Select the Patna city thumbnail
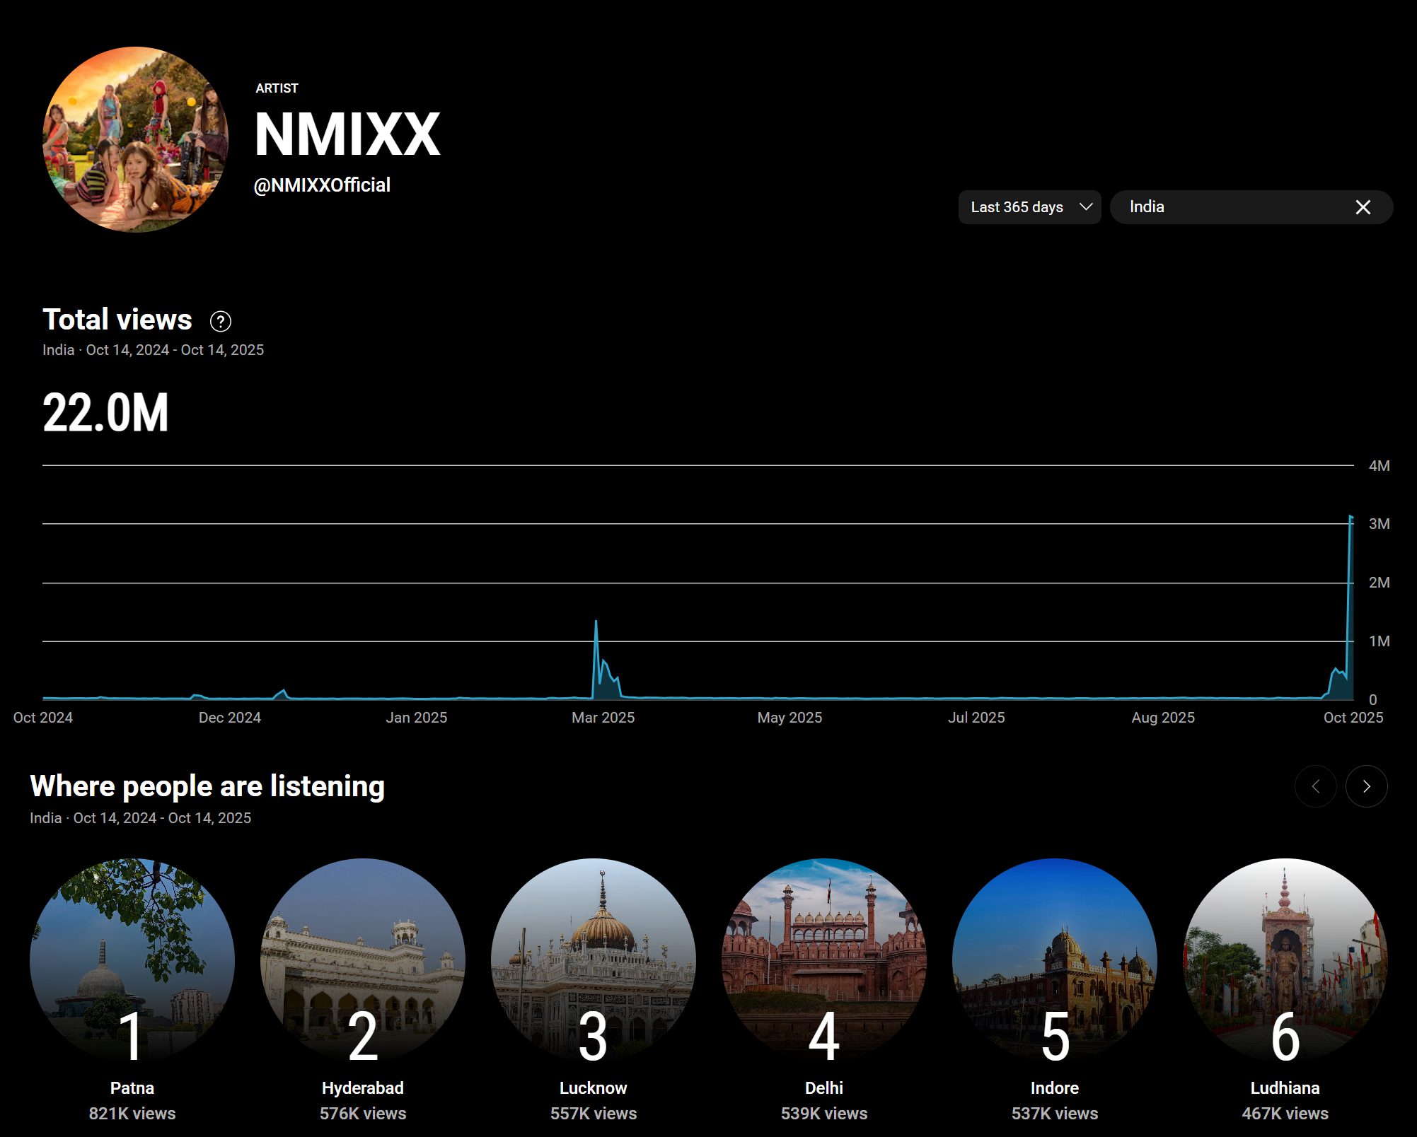This screenshot has width=1417, height=1137. tap(132, 960)
